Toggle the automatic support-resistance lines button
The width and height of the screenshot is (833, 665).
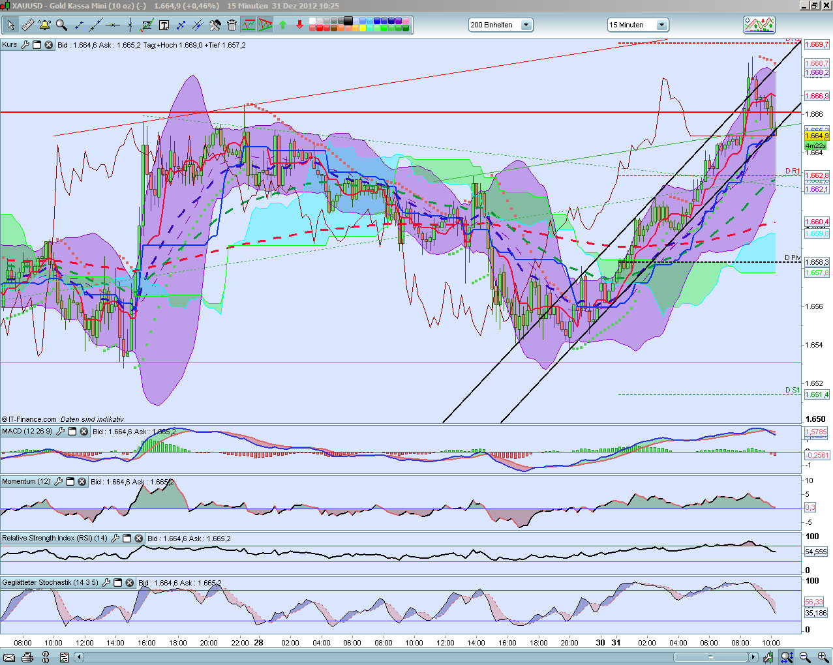pyautogui.click(x=249, y=25)
